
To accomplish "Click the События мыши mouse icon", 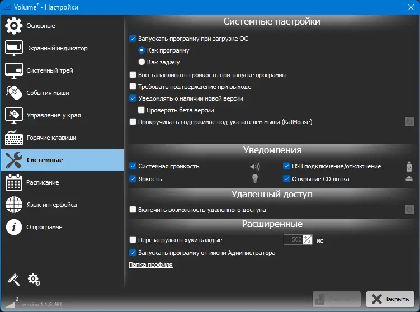I will 13,93.
